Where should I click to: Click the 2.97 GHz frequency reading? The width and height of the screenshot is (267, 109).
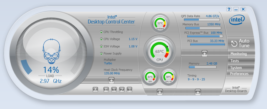click(51, 81)
